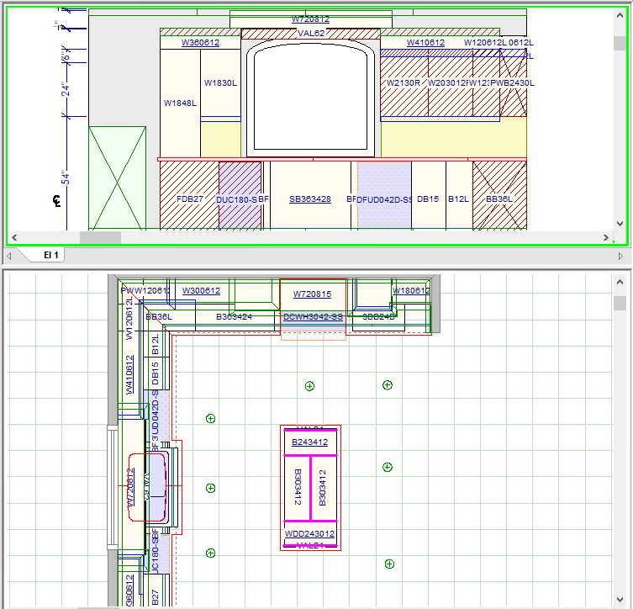Select the FDB27 base cabinet in elevation
The height and width of the screenshot is (609, 633).
tap(189, 199)
